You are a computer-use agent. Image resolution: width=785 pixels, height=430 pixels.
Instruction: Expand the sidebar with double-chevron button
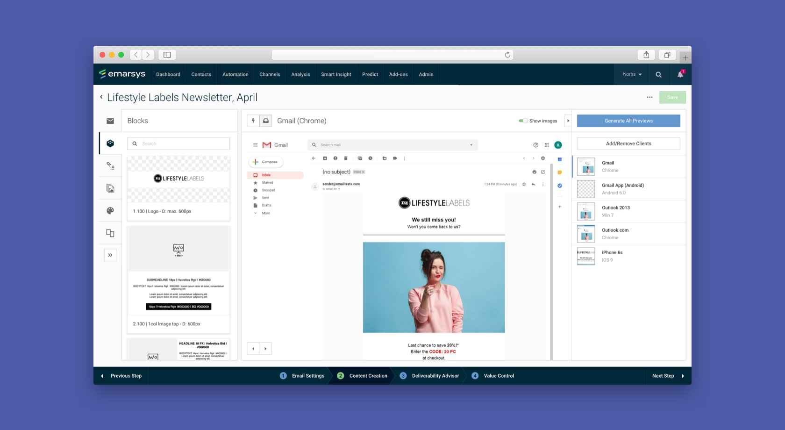pyautogui.click(x=110, y=255)
